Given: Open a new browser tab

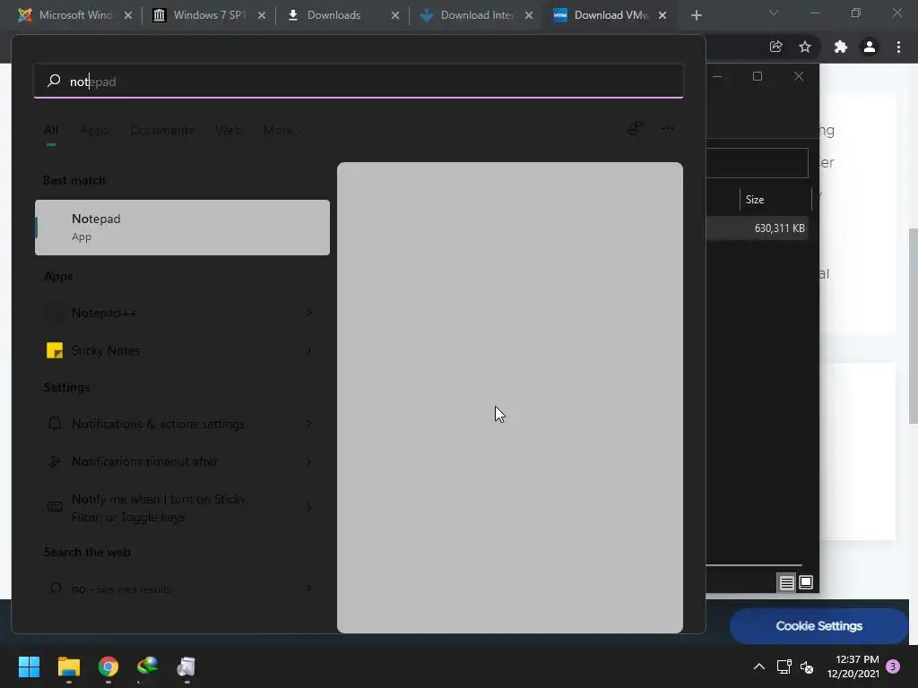Looking at the screenshot, I should tap(696, 15).
